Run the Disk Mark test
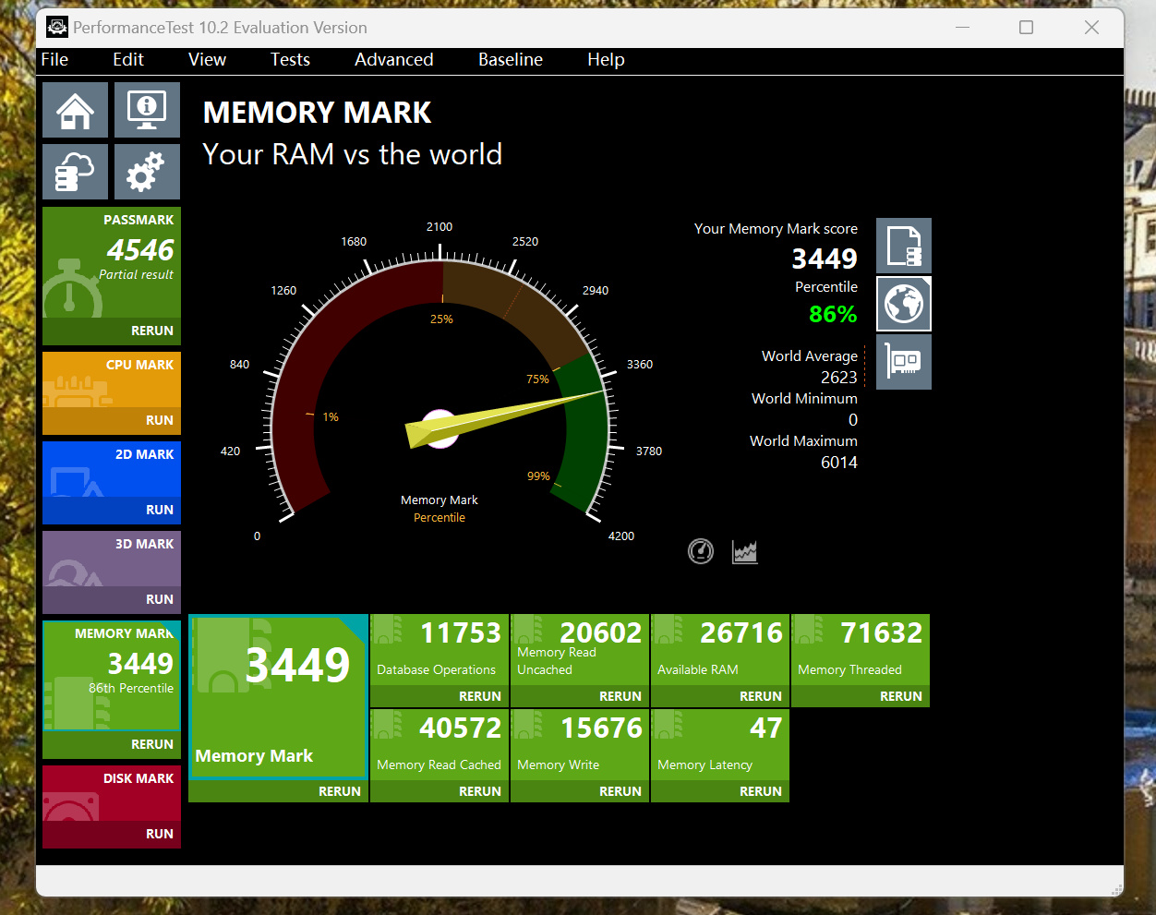 pos(112,834)
